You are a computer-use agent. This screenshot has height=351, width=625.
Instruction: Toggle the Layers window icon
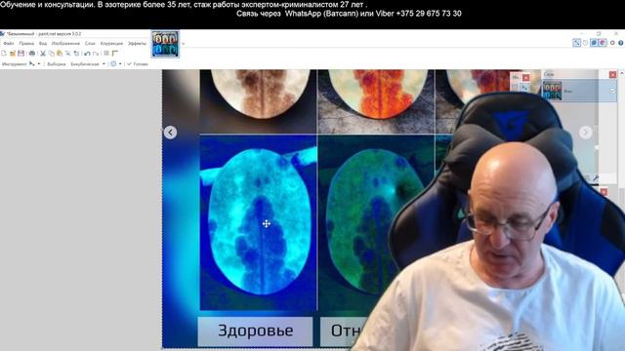(x=594, y=43)
